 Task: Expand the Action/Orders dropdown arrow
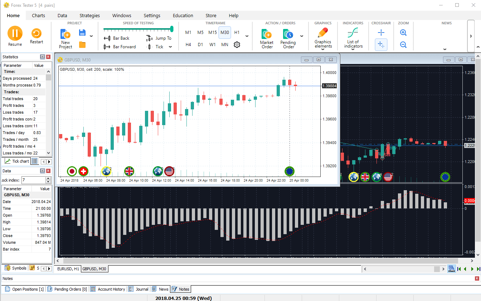[x=302, y=36]
